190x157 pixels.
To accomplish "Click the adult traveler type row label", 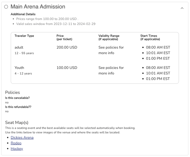I will tap(19, 47).
